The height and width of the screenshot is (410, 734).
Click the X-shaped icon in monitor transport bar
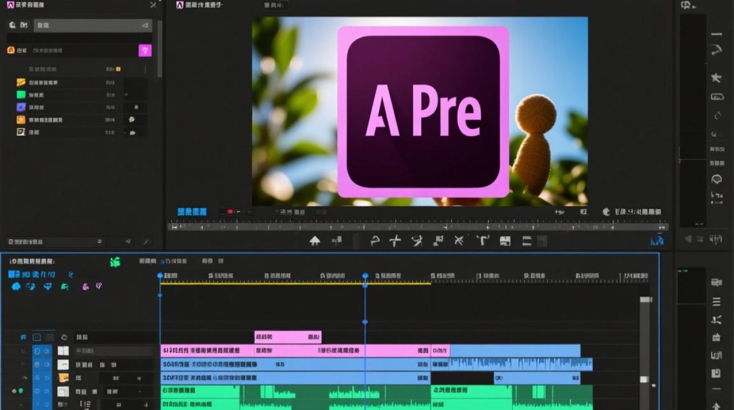click(459, 241)
